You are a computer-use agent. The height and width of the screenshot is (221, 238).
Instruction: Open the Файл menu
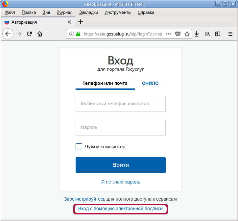click(x=10, y=12)
